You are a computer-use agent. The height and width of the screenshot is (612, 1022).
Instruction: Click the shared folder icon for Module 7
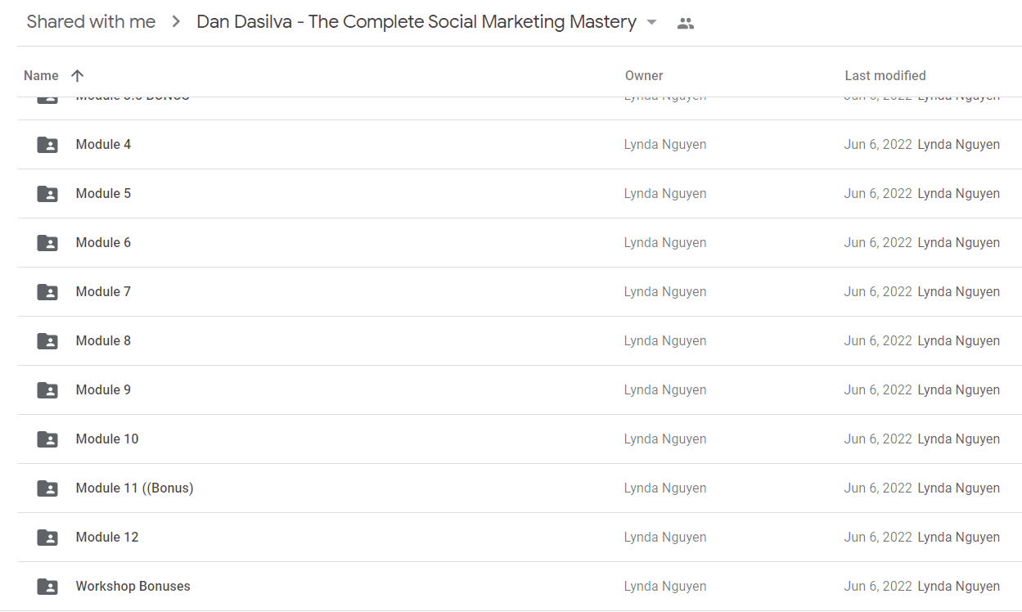click(x=47, y=292)
